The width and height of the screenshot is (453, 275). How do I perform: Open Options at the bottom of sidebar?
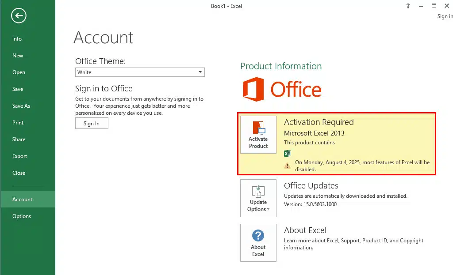coord(22,216)
